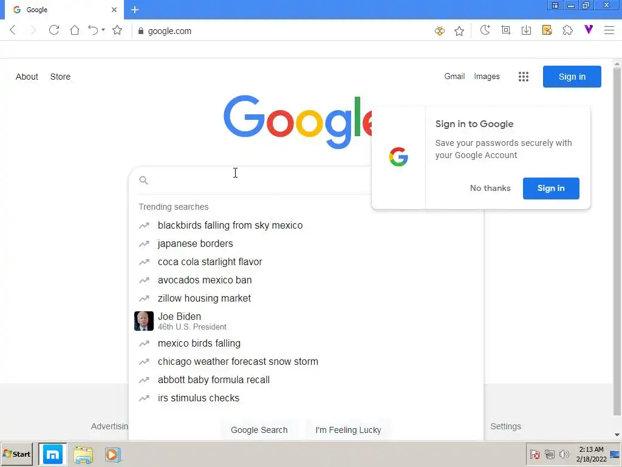Toggle night mode moon icon
The width and height of the screenshot is (622, 467).
(x=485, y=30)
